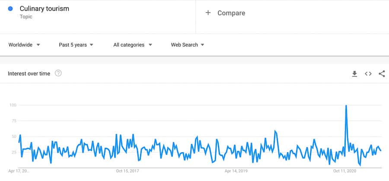Open the interest over time help icon
Screen dimensions: 389x181
pos(58,73)
